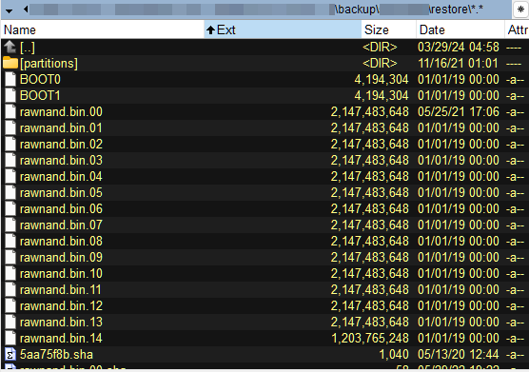Click the rawnand.bin.01 file icon
Image resolution: width=529 pixels, height=372 pixels.
10,127
